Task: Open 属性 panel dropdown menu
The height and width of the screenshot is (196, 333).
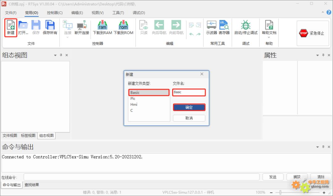Action: click(x=317, y=55)
